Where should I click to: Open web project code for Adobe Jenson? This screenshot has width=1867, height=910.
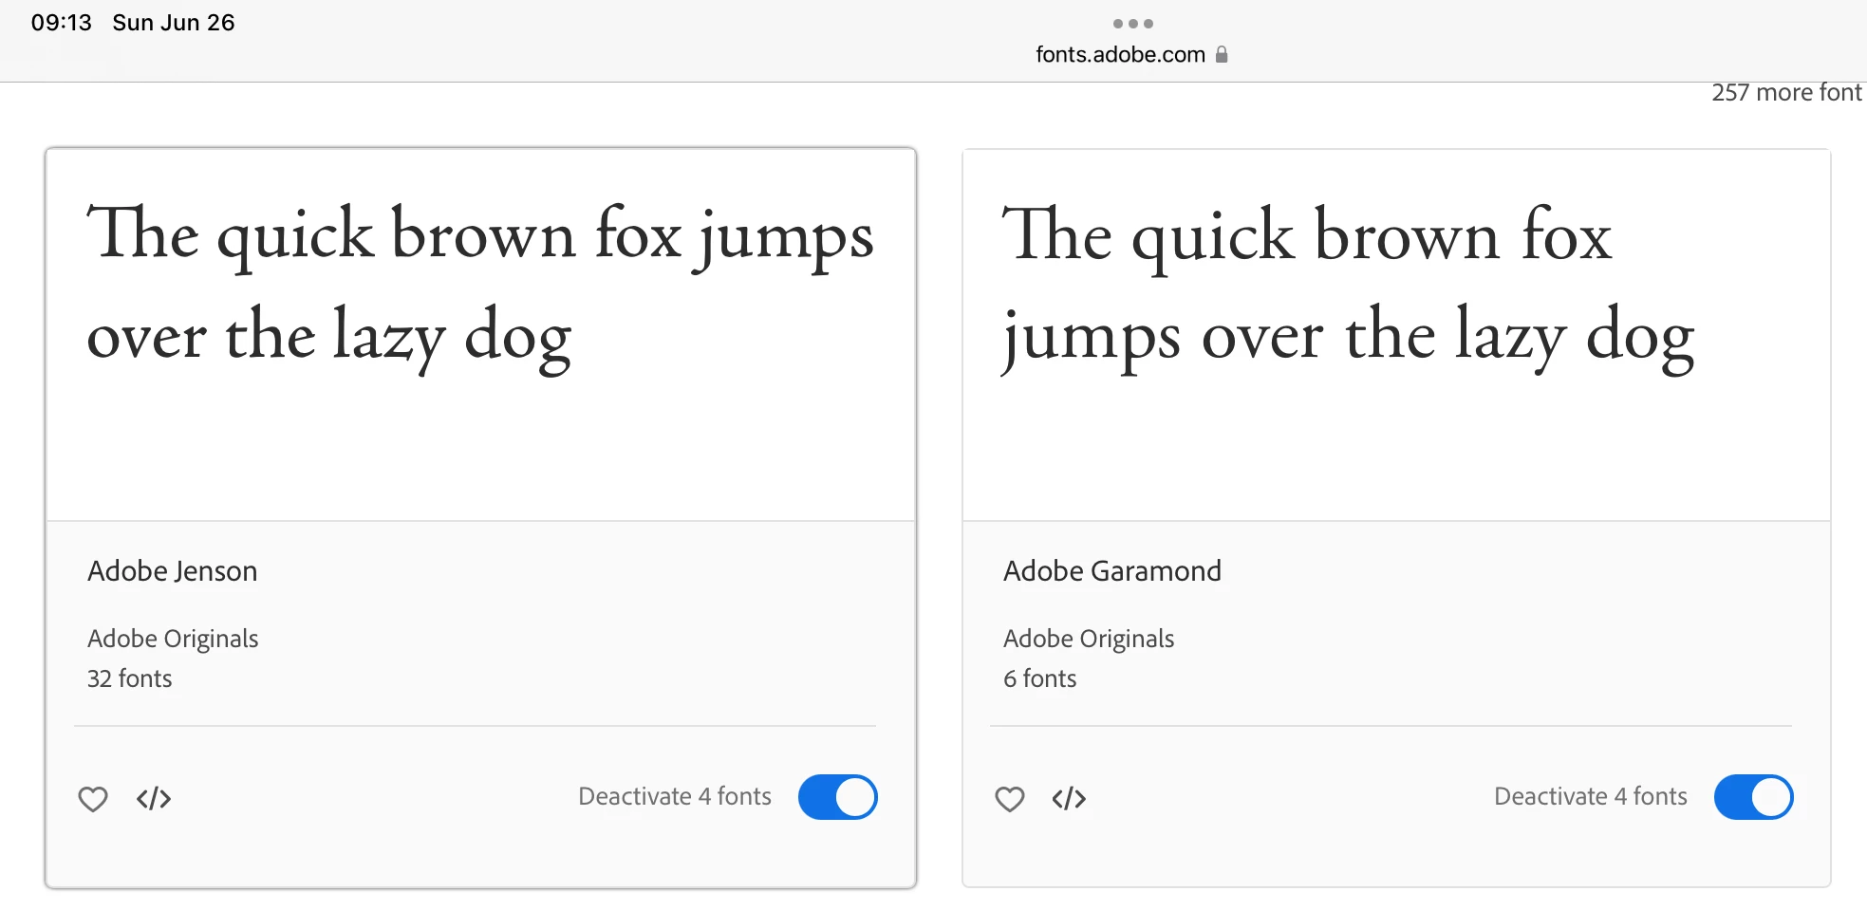point(154,799)
